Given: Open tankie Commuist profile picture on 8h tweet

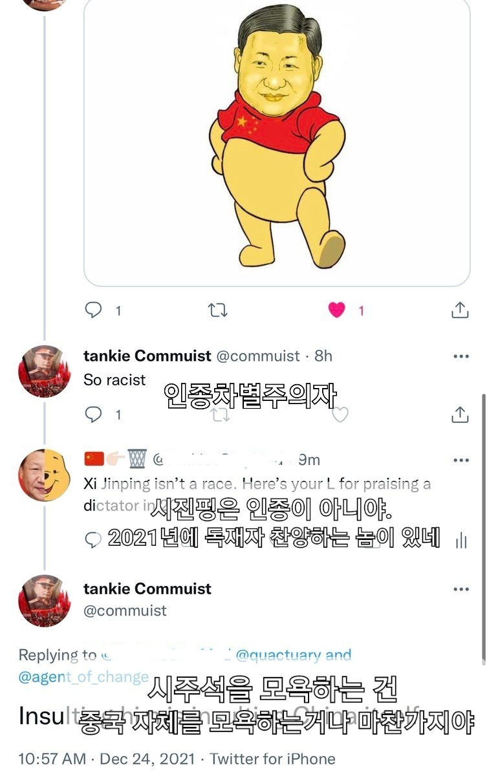Looking at the screenshot, I should tap(44, 371).
